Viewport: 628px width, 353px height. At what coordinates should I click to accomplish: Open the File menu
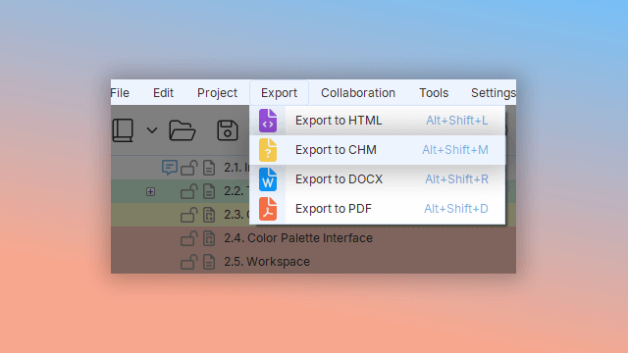(120, 93)
